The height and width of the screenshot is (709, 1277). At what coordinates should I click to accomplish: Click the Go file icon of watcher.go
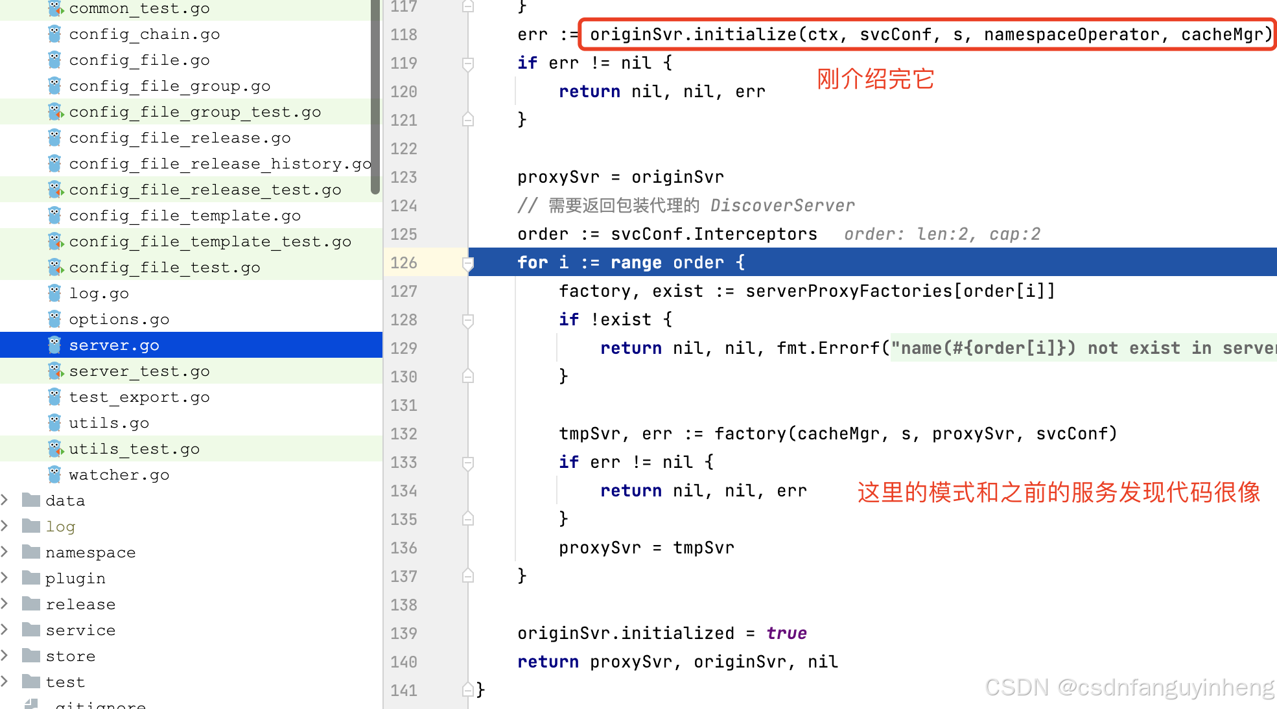click(55, 474)
